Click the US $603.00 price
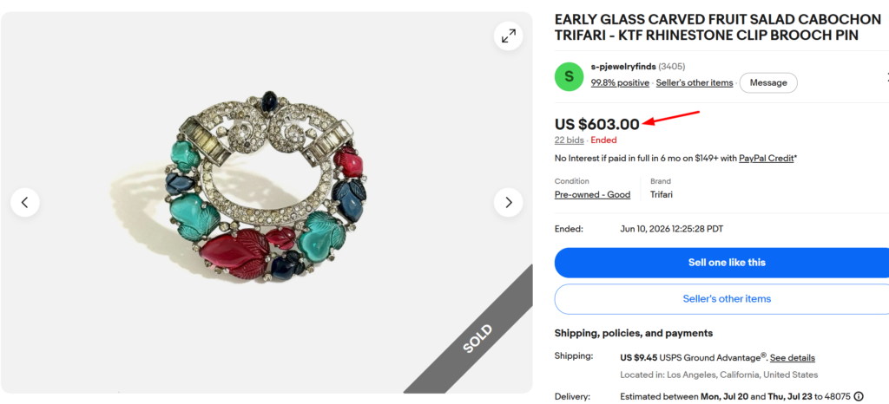This screenshot has height=404, width=889. coord(597,124)
